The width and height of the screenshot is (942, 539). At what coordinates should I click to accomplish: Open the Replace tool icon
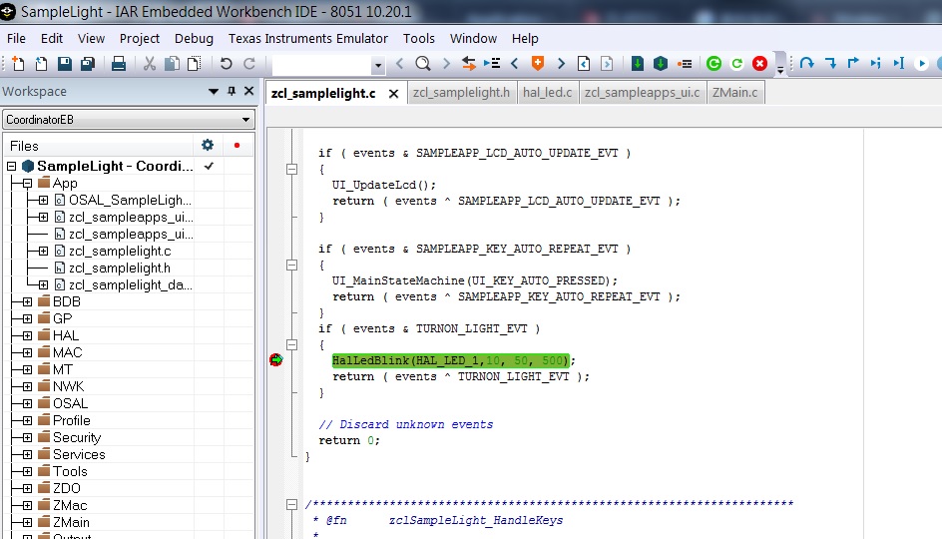(x=469, y=63)
